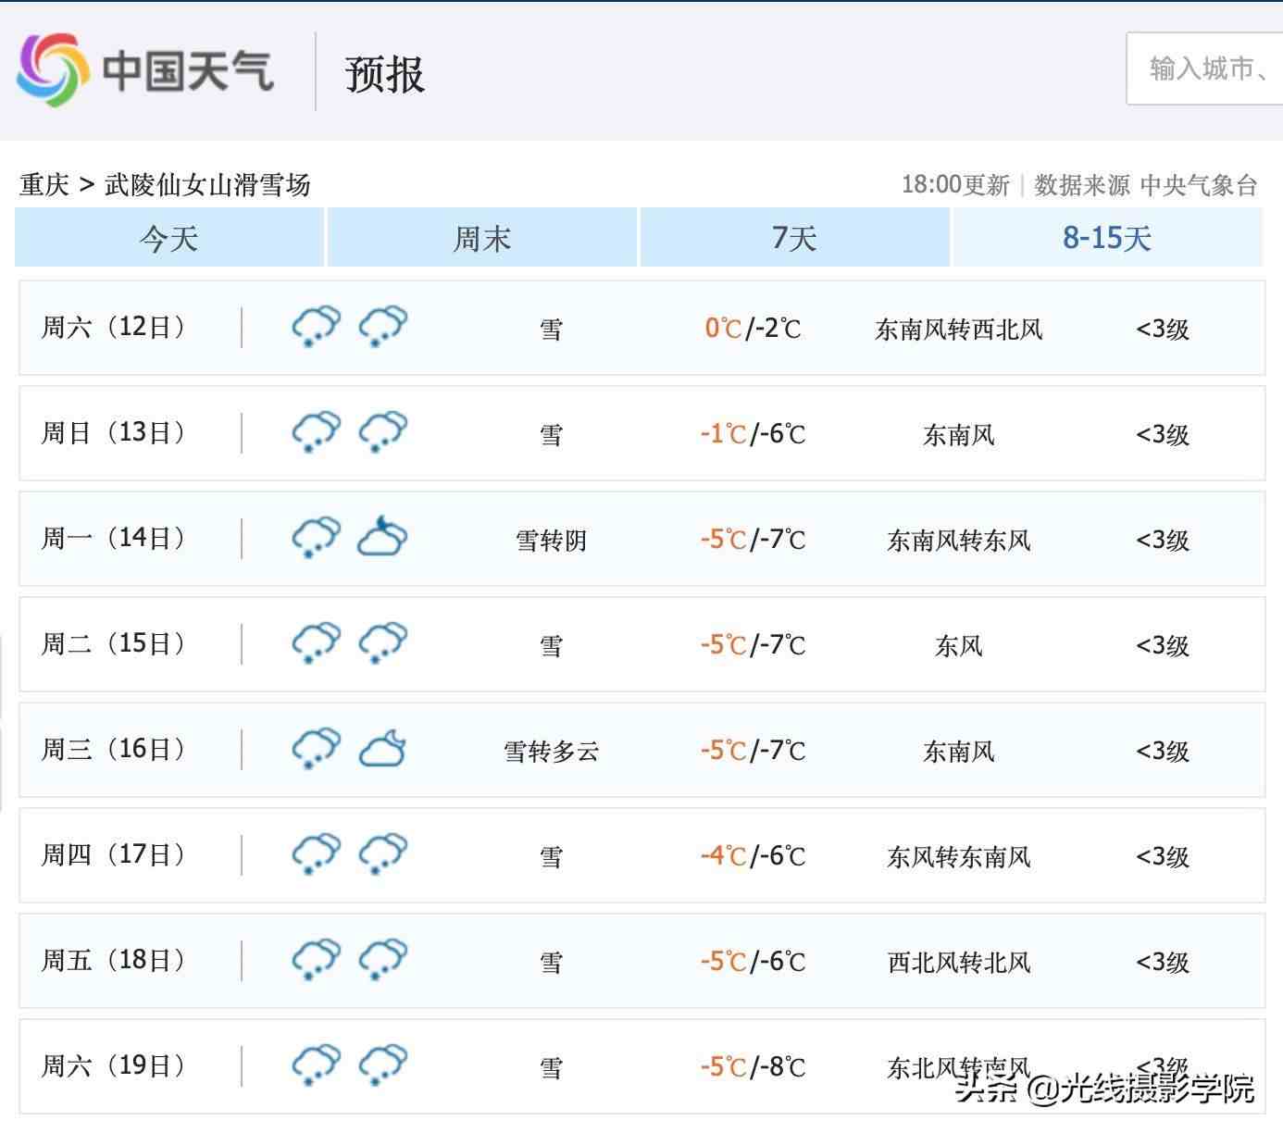Click day snow icon for 周五 18日
The height and width of the screenshot is (1133, 1283).
(x=317, y=960)
